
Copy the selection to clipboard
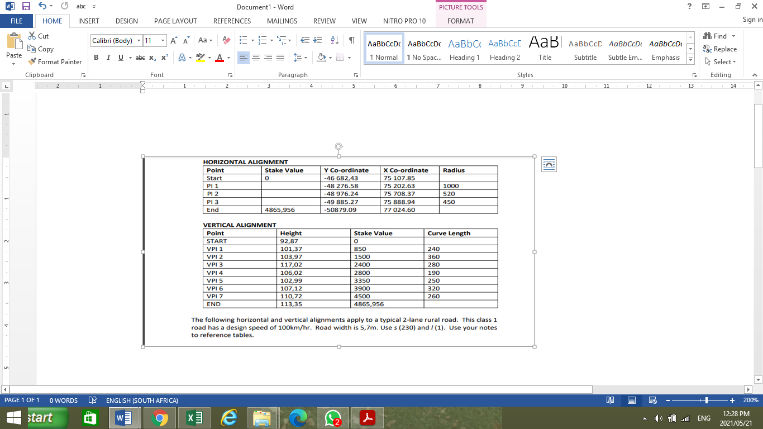[40, 49]
